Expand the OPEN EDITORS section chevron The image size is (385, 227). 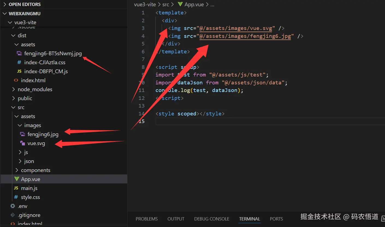(5, 4)
